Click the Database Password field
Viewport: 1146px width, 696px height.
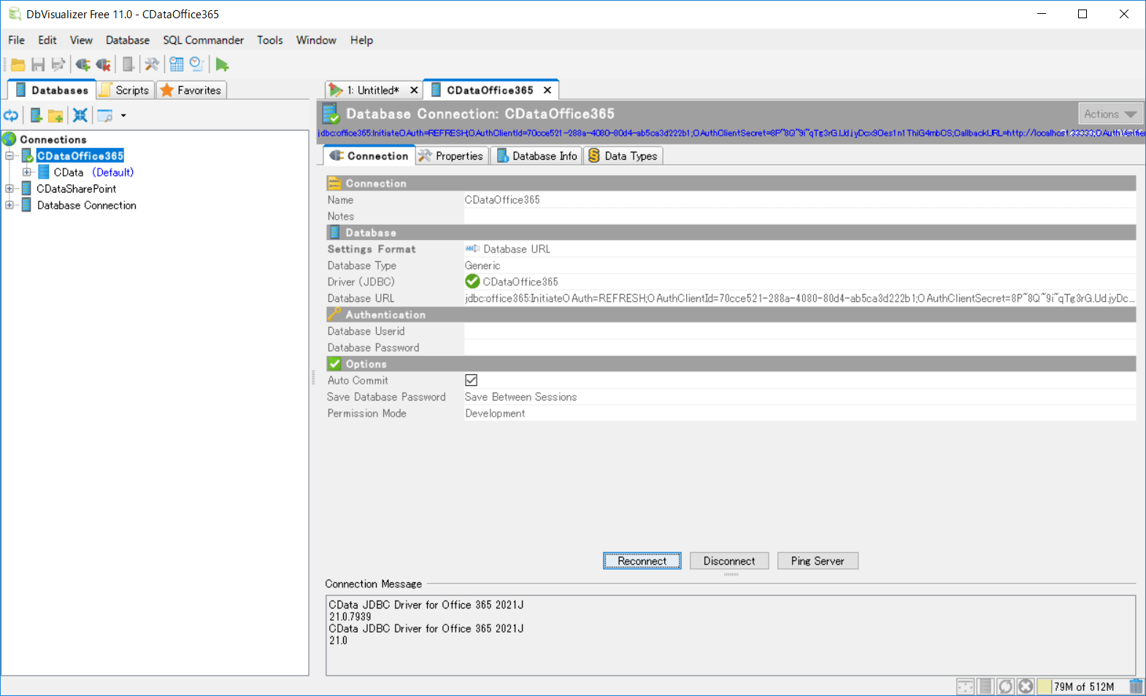(x=800, y=347)
